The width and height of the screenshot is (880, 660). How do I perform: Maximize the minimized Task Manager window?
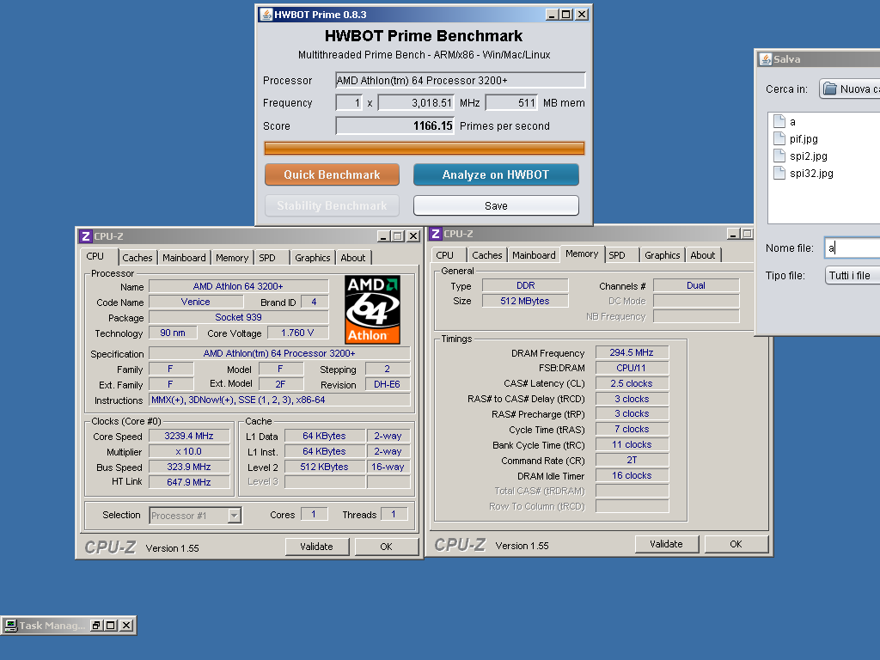tap(111, 626)
